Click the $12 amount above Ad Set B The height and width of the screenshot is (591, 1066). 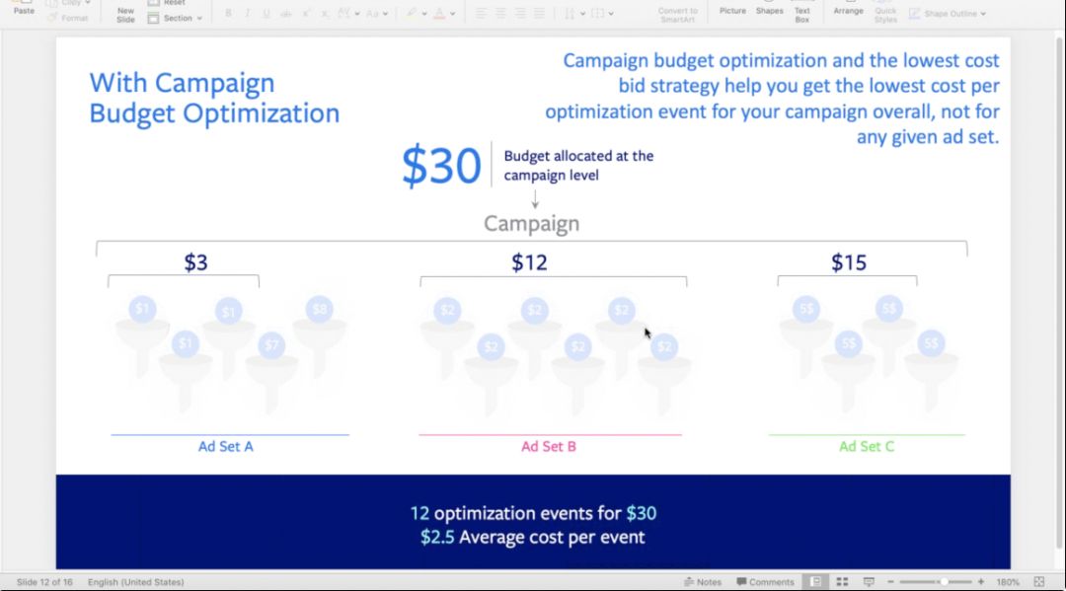(x=529, y=262)
